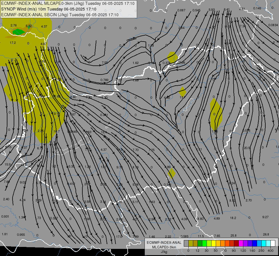
Task: Click the map value '2.70'
Action: [x=249, y=200]
